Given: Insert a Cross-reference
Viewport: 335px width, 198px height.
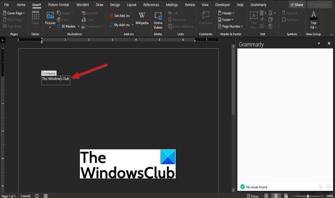Looking at the screenshot, I should point(180,26).
